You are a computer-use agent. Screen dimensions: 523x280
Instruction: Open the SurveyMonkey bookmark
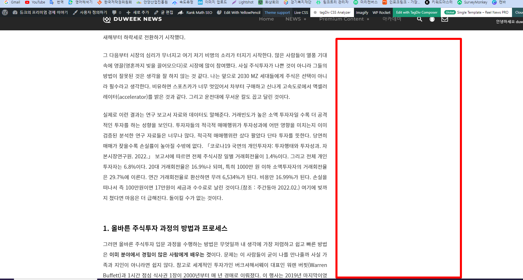point(472,2)
